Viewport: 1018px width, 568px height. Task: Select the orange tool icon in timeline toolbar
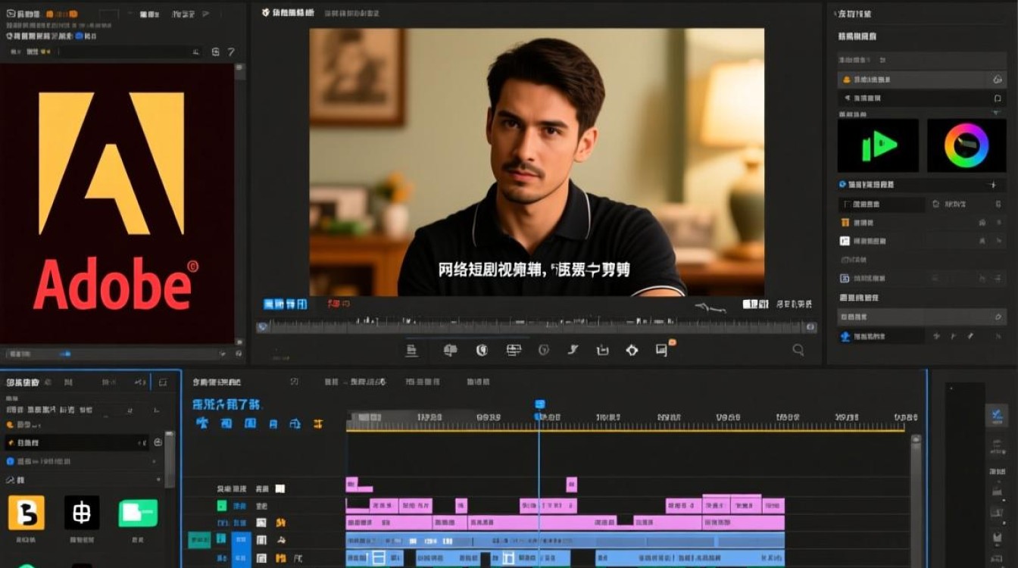coord(318,424)
